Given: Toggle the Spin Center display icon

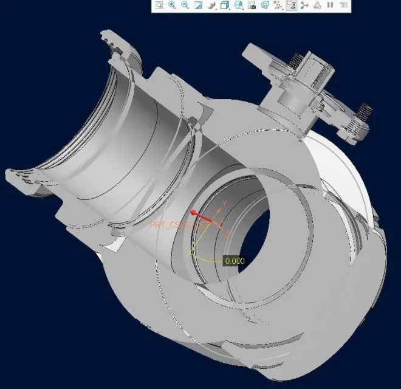Looking at the screenshot, I should (x=304, y=5).
